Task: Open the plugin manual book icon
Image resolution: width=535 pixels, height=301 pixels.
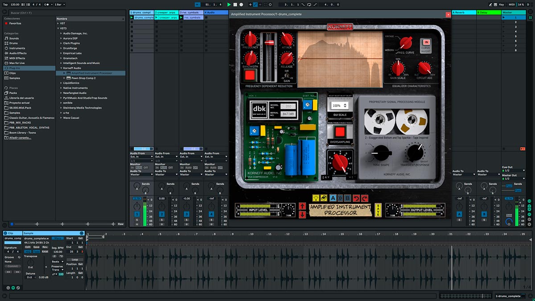Action: coord(323,198)
